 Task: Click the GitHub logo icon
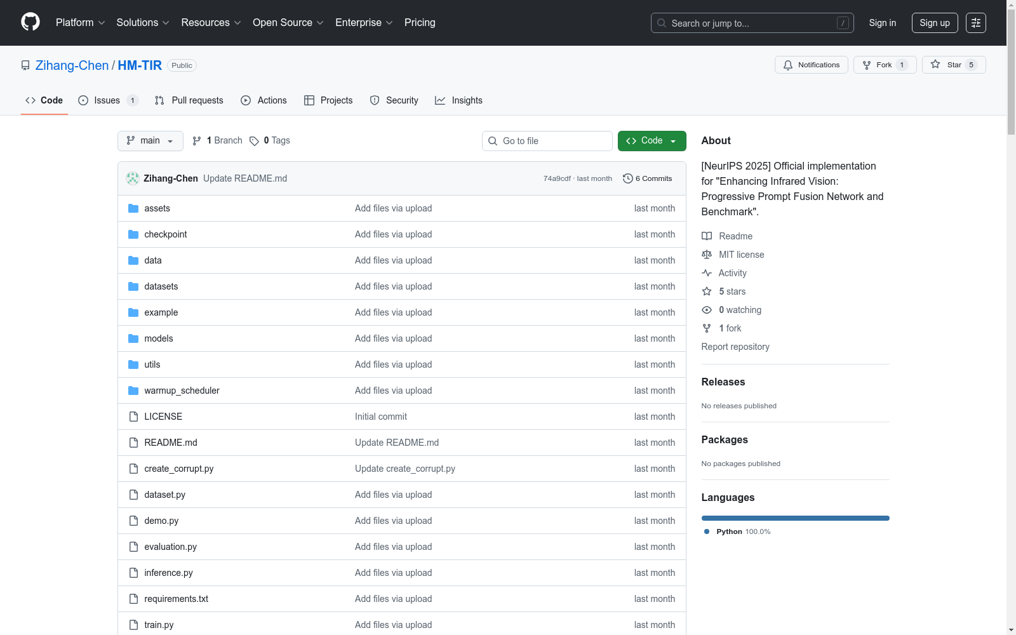click(x=30, y=22)
